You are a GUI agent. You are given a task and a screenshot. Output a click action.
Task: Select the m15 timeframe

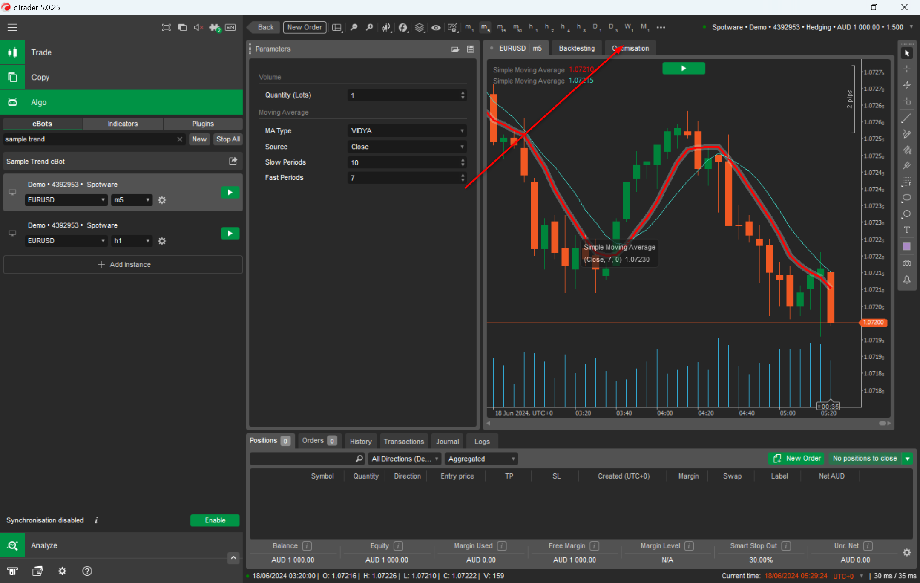(501, 27)
